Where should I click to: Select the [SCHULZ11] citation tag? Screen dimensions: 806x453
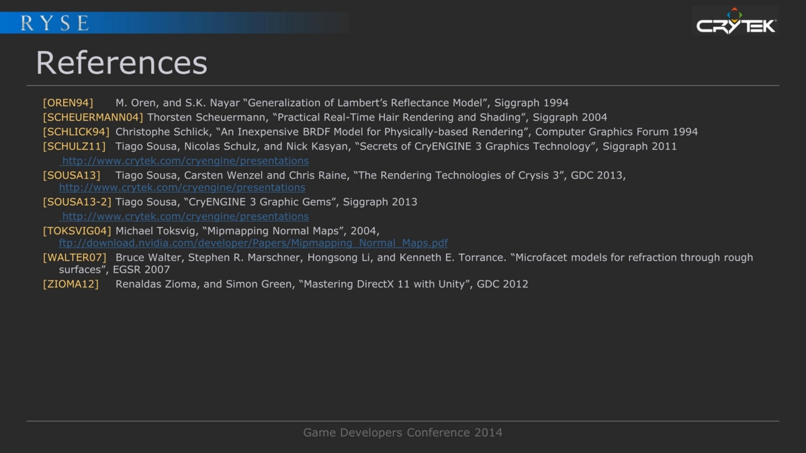[74, 146]
